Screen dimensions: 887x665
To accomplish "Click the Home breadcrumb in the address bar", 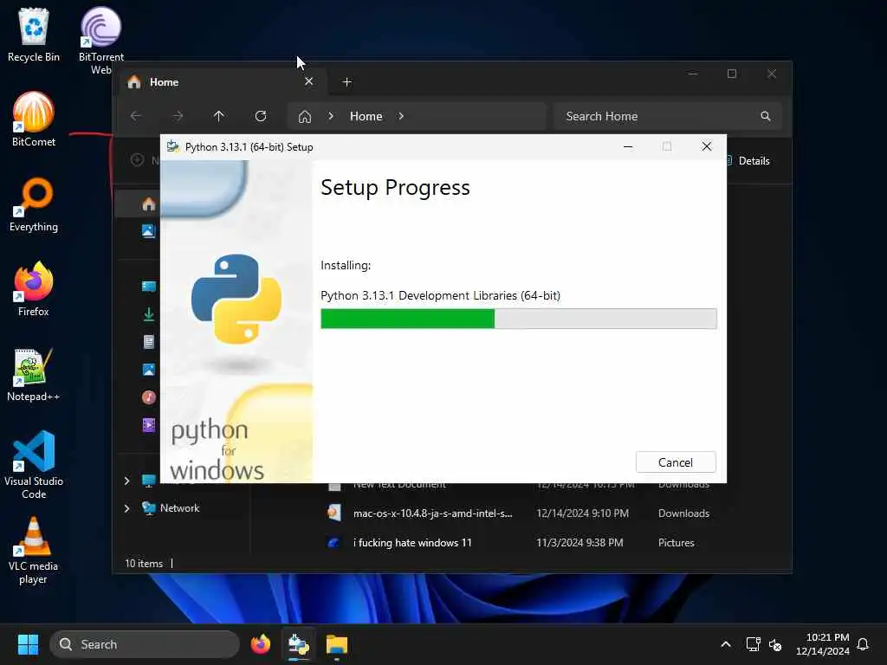I will [366, 116].
